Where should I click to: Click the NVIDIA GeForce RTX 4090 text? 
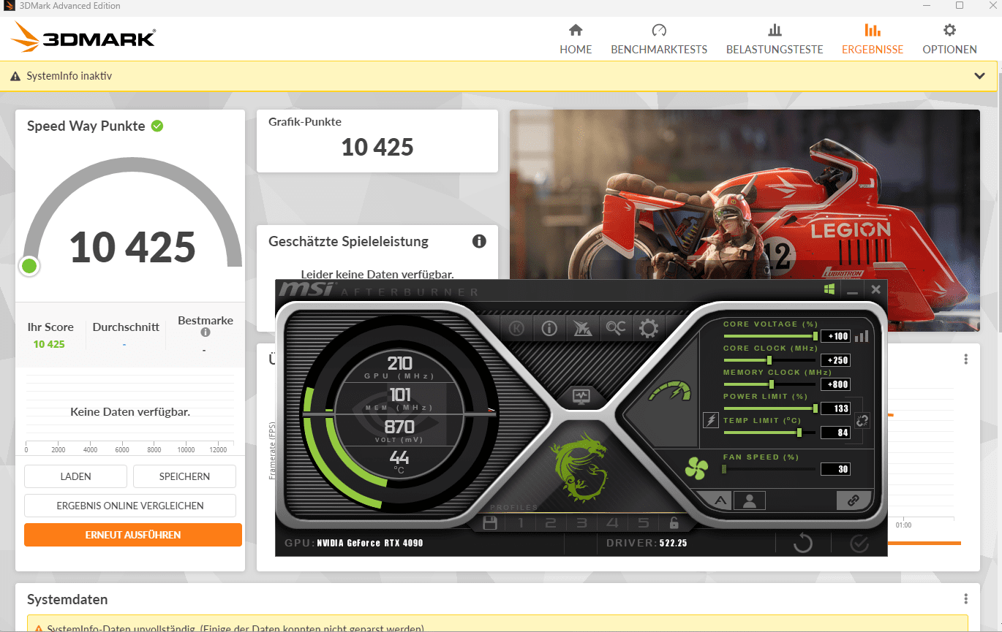click(x=370, y=543)
